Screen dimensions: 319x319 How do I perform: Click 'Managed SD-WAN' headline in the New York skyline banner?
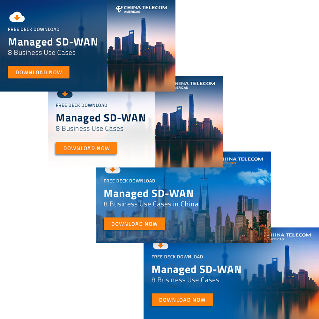[149, 194]
